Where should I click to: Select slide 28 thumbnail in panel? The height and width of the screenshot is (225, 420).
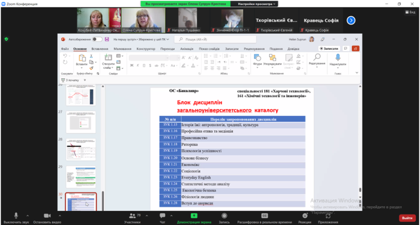point(80,149)
